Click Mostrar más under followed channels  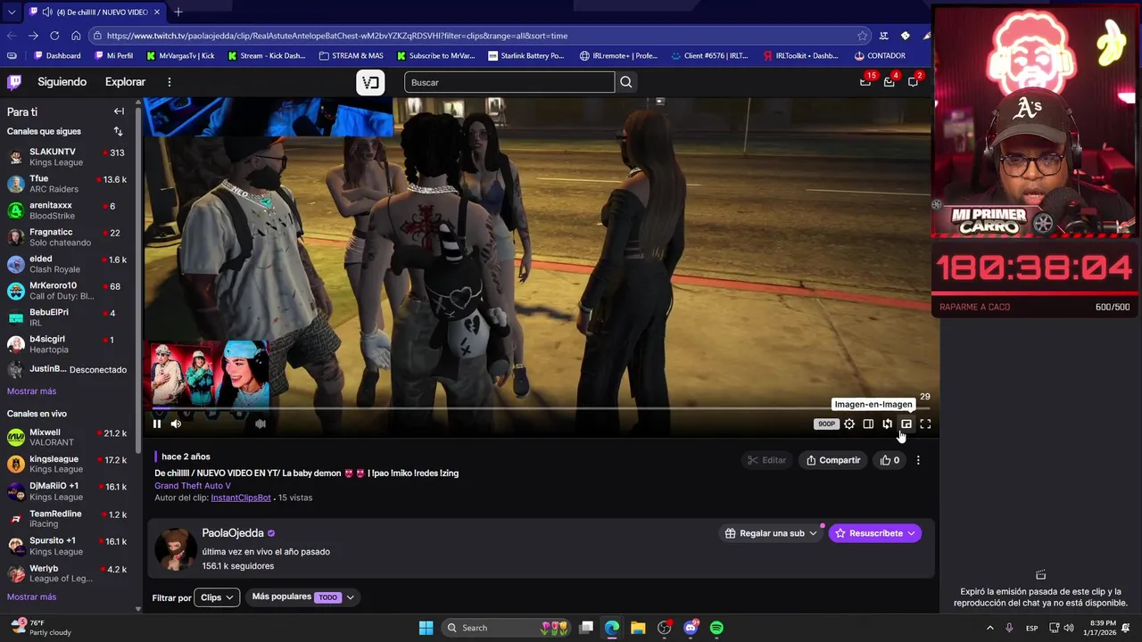pyautogui.click(x=31, y=391)
